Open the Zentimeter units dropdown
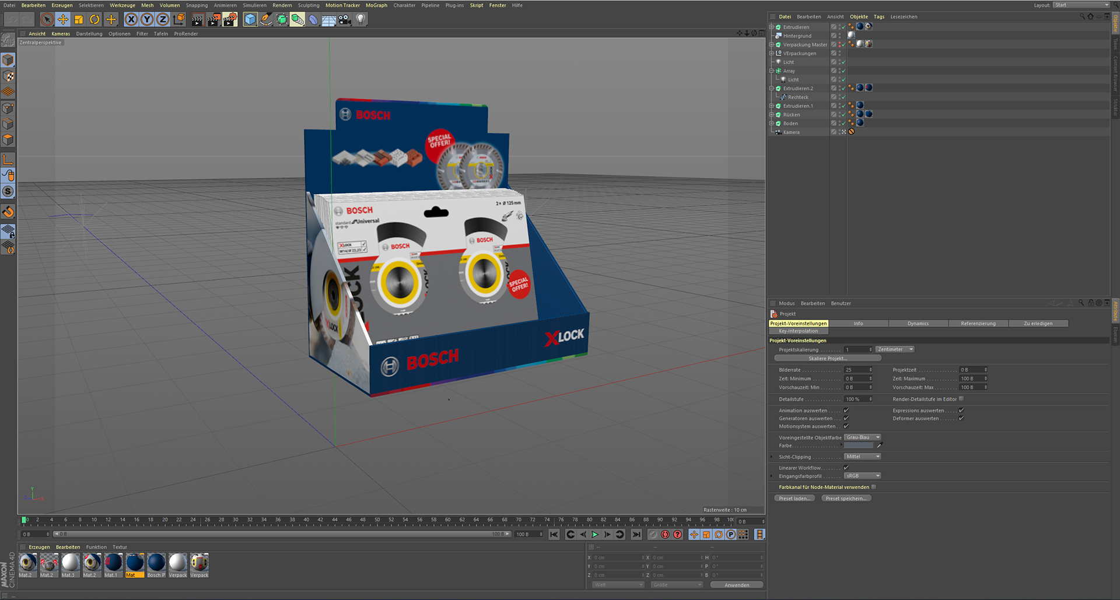Image resolution: width=1120 pixels, height=600 pixels. click(x=895, y=349)
